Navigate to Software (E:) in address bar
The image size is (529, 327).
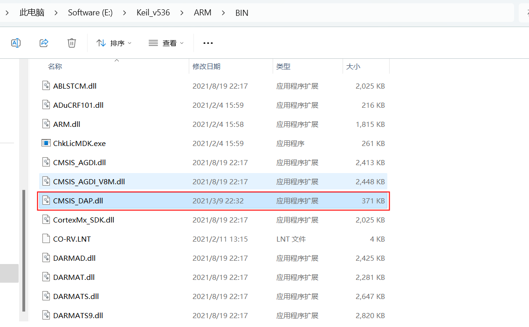pos(90,13)
